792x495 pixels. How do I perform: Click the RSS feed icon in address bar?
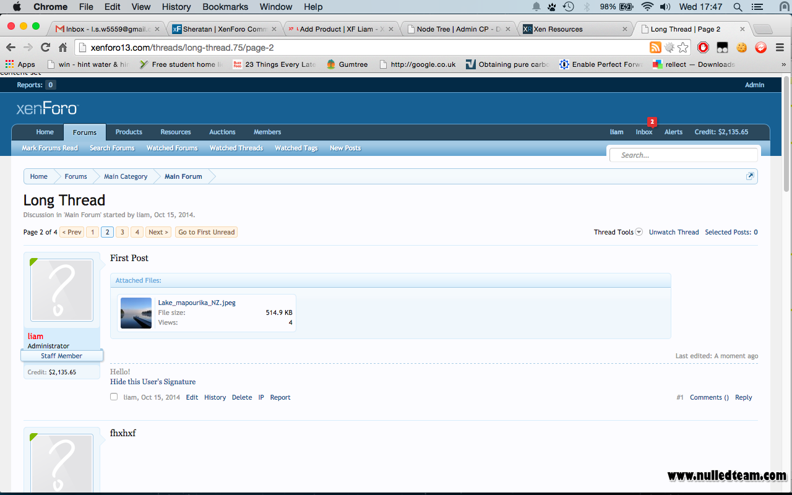tap(655, 48)
